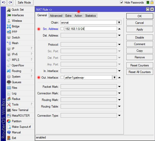Toggle Safe Mode button
The width and height of the screenshot is (155, 141).
pyautogui.click(x=24, y=2)
